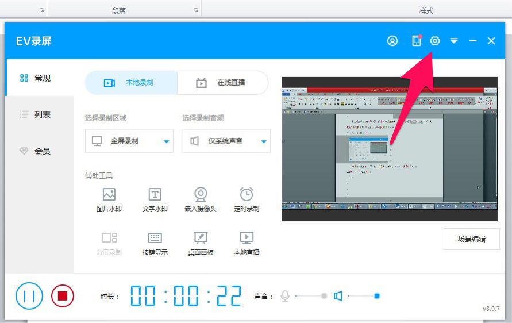Stop the recording with the red stop button
Viewport: 512px width, 323px height.
(x=63, y=296)
